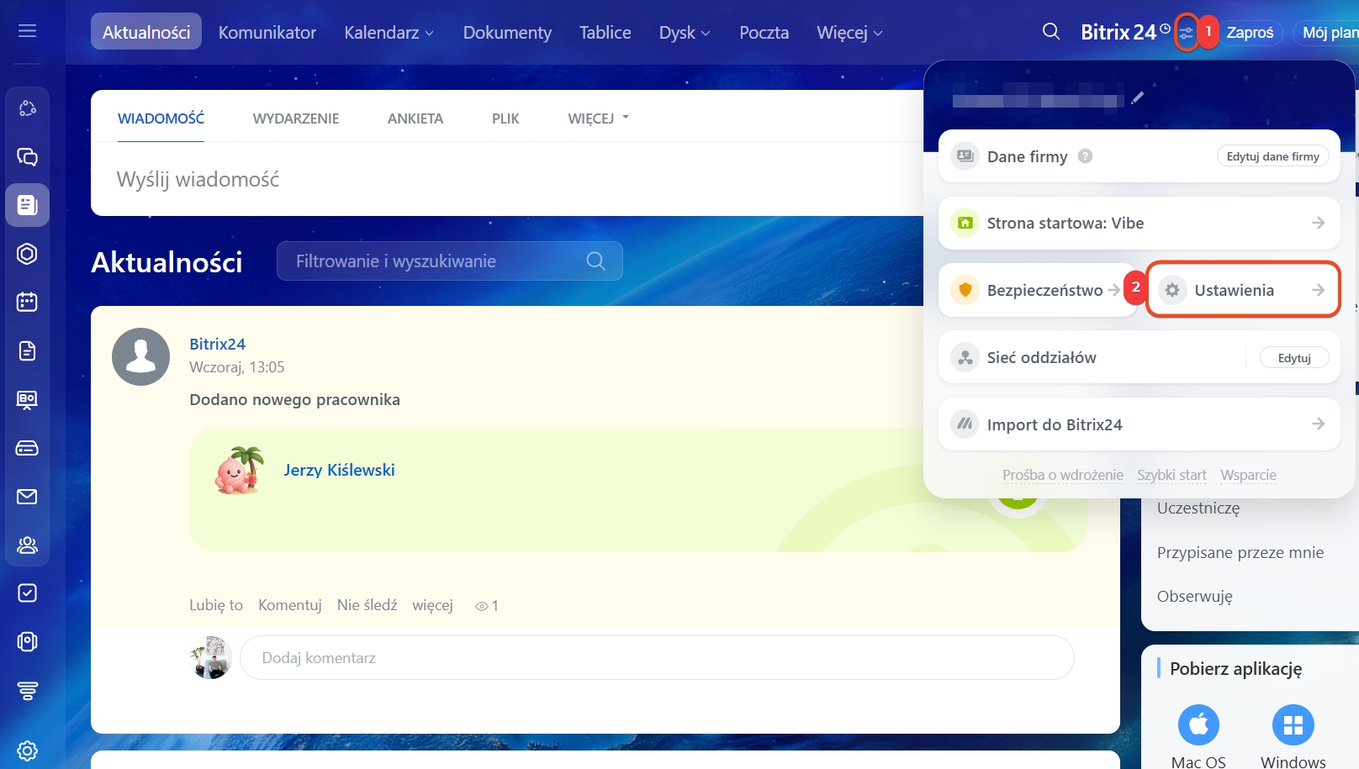Open the settings gear at sidebar bottom
The height and width of the screenshot is (769, 1359).
point(27,751)
